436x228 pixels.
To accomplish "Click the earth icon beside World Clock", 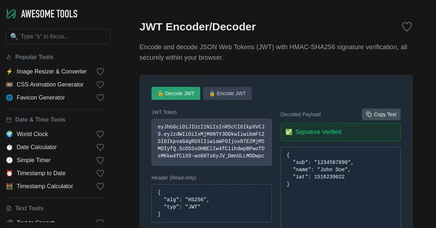I will (x=9, y=134).
